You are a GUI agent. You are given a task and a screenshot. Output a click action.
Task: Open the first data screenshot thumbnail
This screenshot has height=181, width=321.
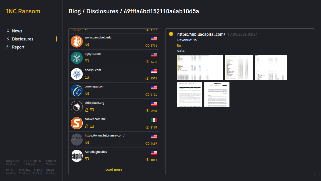pyautogui.click(x=200, y=67)
